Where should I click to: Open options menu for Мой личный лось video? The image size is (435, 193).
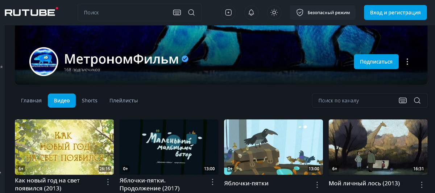422,185
